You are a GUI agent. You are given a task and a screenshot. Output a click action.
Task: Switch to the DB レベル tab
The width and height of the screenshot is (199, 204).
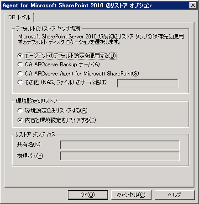pos(19,17)
